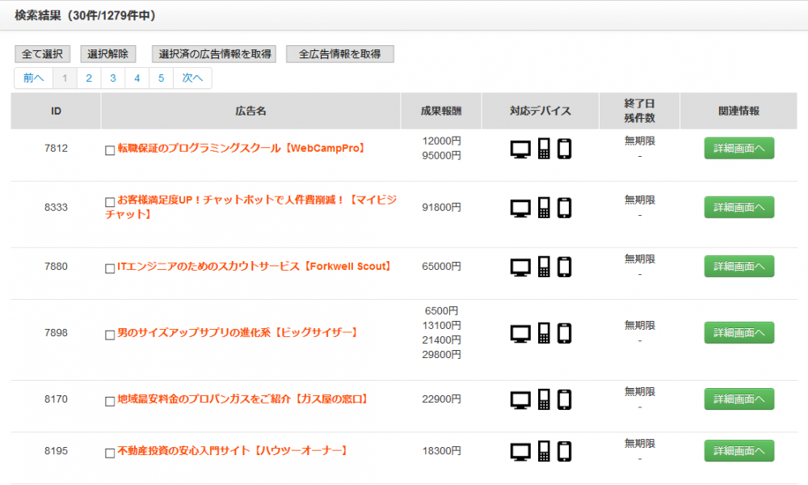The width and height of the screenshot is (808, 485).
Task: Go to page 3 in pagination
Action: pos(113,78)
